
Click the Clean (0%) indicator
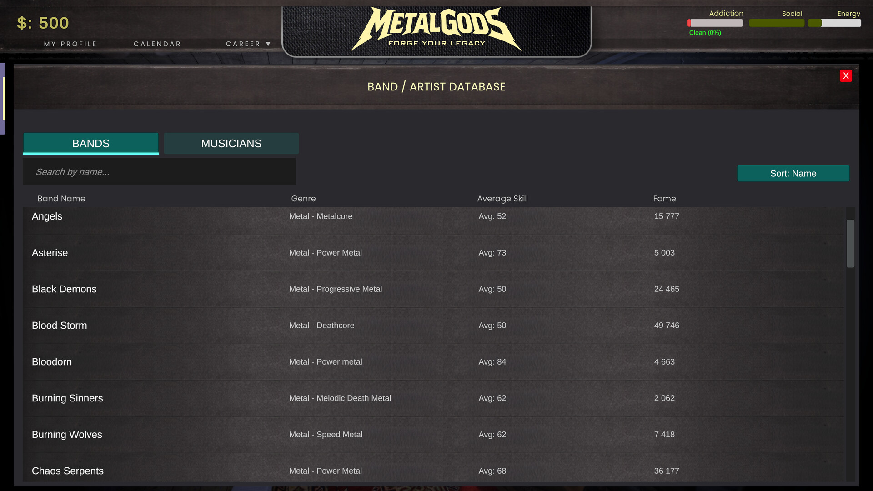[704, 33]
